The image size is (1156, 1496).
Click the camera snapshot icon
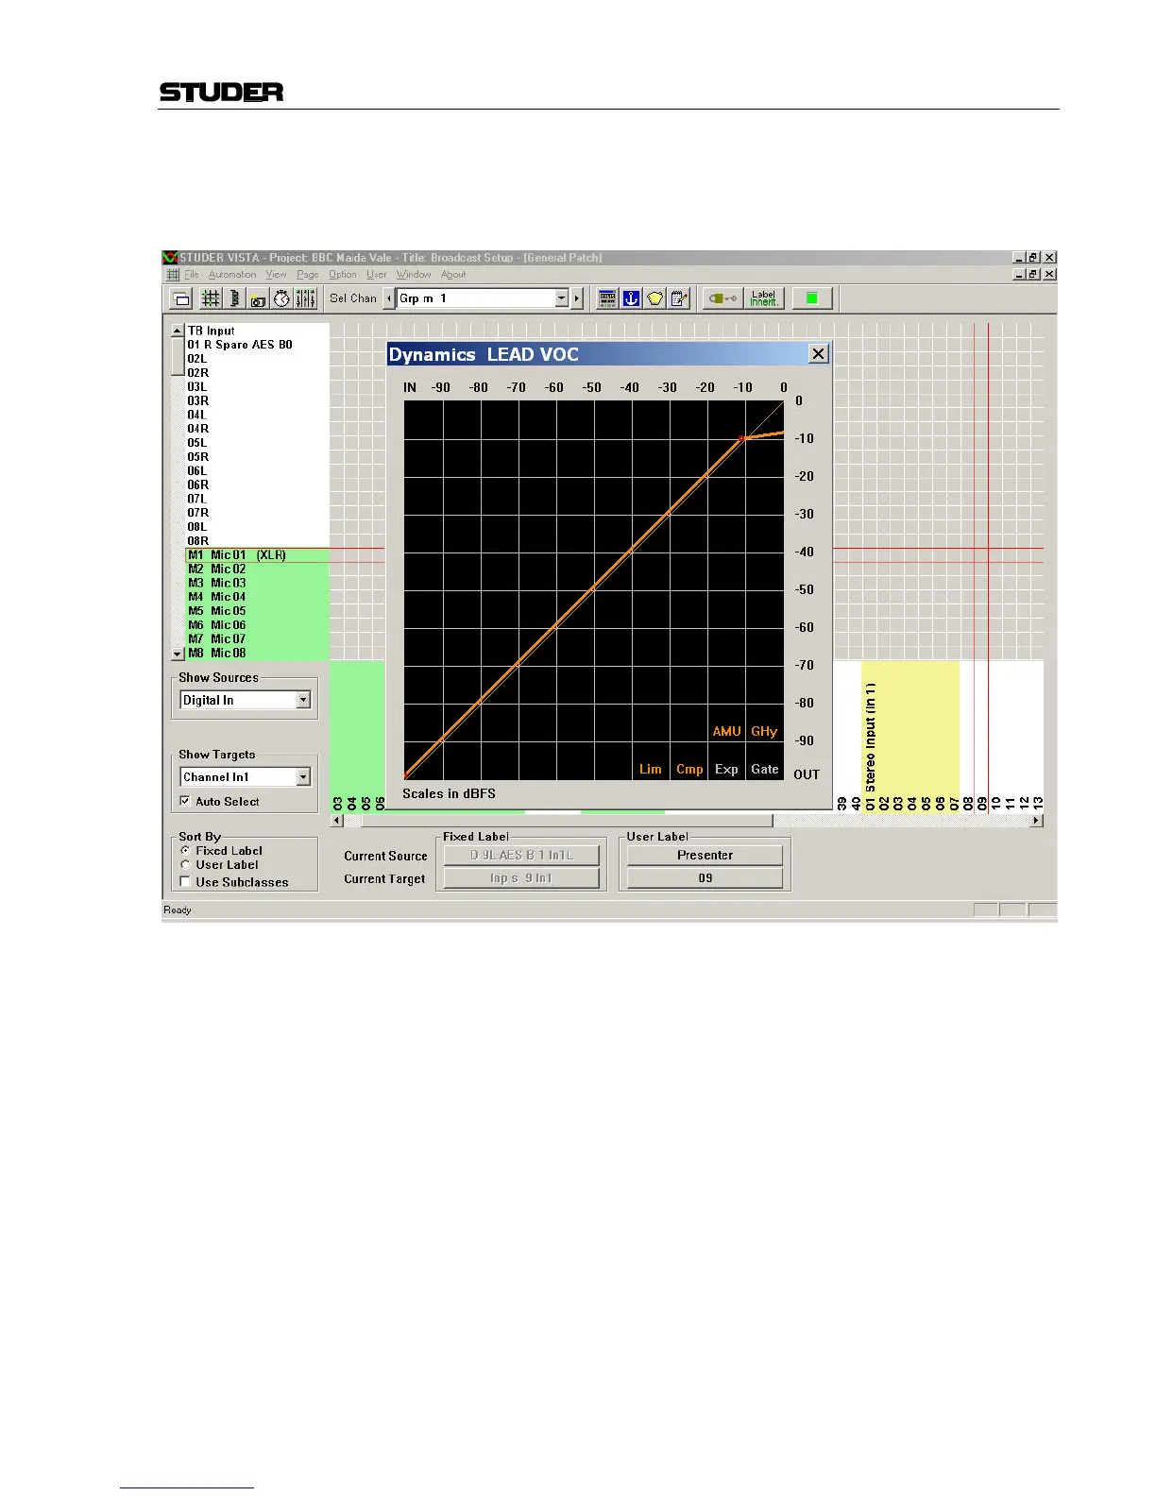pos(258,298)
